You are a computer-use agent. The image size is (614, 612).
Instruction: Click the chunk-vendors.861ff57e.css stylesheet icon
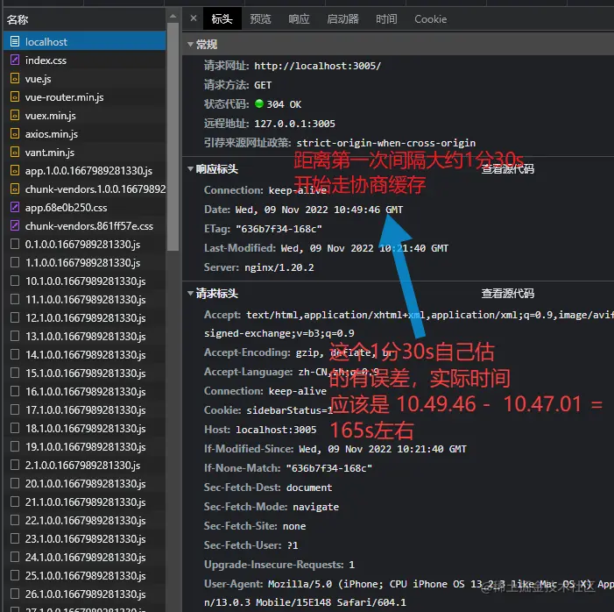coord(15,226)
